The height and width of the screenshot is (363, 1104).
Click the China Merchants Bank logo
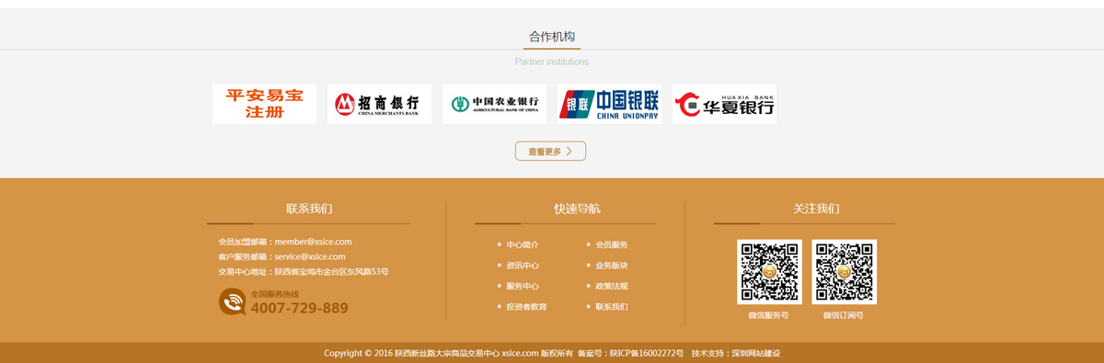(379, 104)
